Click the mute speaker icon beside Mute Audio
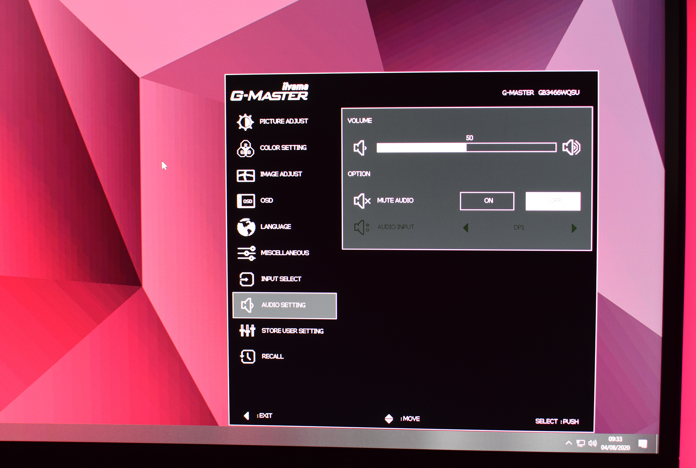Viewport: 696px width, 468px height. (361, 201)
